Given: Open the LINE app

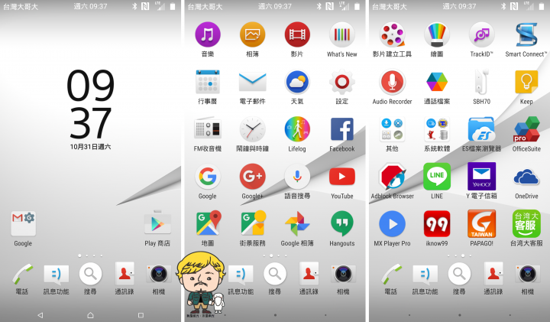Looking at the screenshot, I should (x=437, y=177).
